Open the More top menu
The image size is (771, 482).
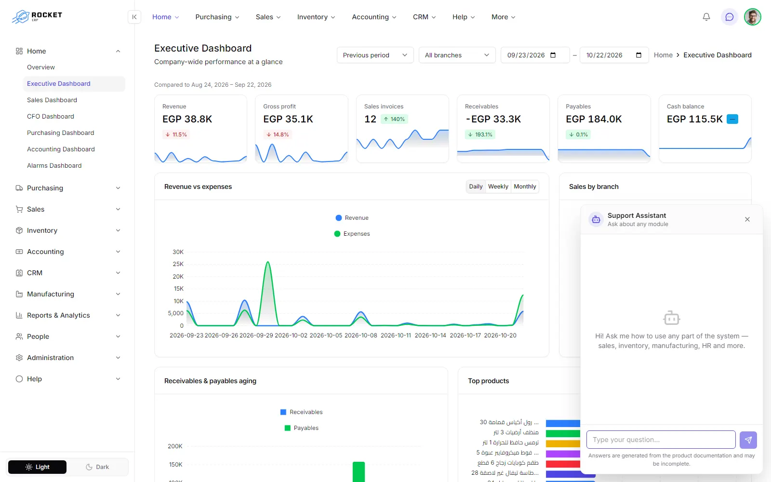coord(504,17)
